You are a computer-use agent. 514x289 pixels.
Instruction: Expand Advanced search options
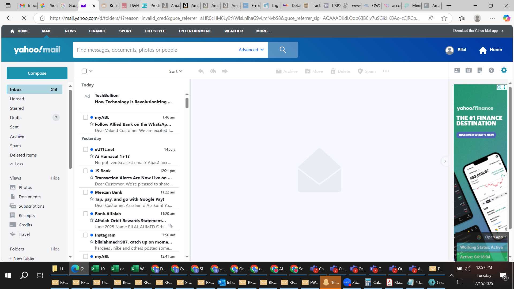tap(251, 50)
